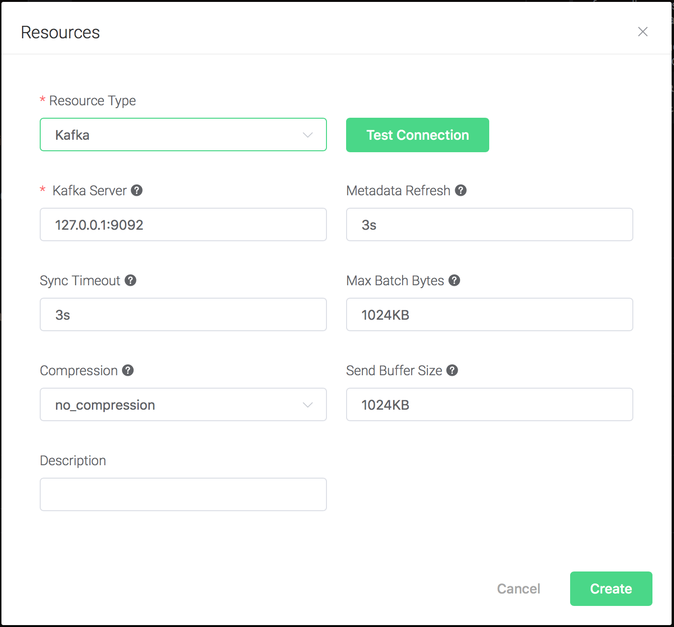
Task: Click the Description label text
Action: click(73, 460)
